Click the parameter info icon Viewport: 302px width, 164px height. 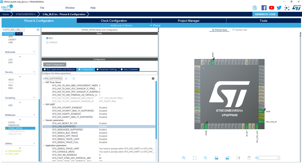[153, 78]
